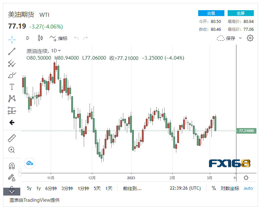Click the 全屏 fullscreen button
The image size is (261, 208).
tap(240, 13)
